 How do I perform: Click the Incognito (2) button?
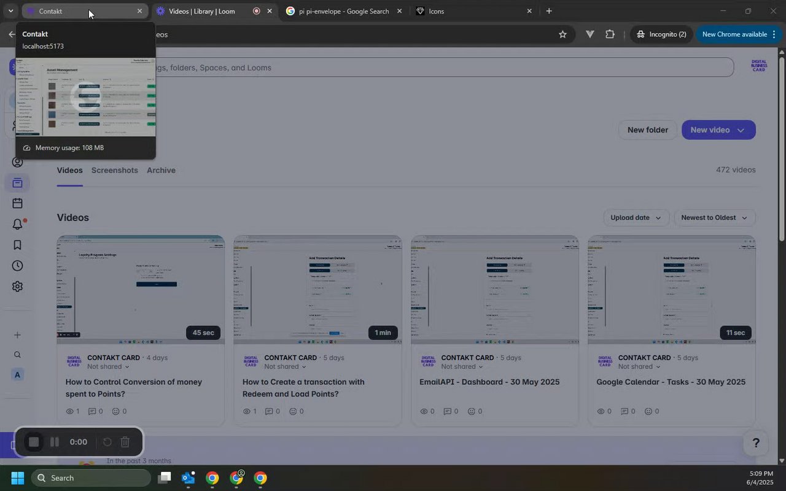(x=661, y=34)
